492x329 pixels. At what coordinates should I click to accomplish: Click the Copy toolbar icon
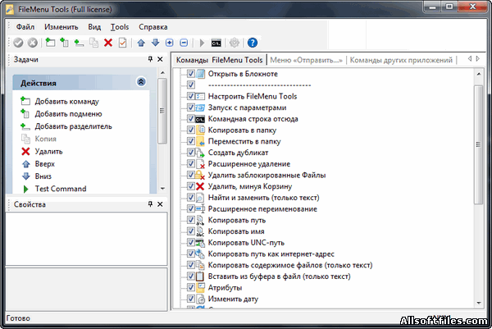pos(93,43)
